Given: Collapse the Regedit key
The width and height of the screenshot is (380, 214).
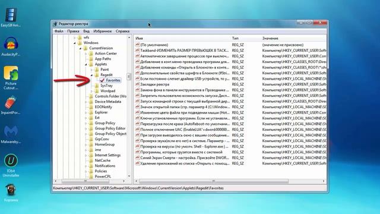Looking at the screenshot, I should click(91, 75).
